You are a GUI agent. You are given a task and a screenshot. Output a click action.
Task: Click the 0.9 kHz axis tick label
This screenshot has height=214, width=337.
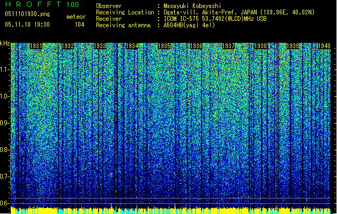point(5,123)
